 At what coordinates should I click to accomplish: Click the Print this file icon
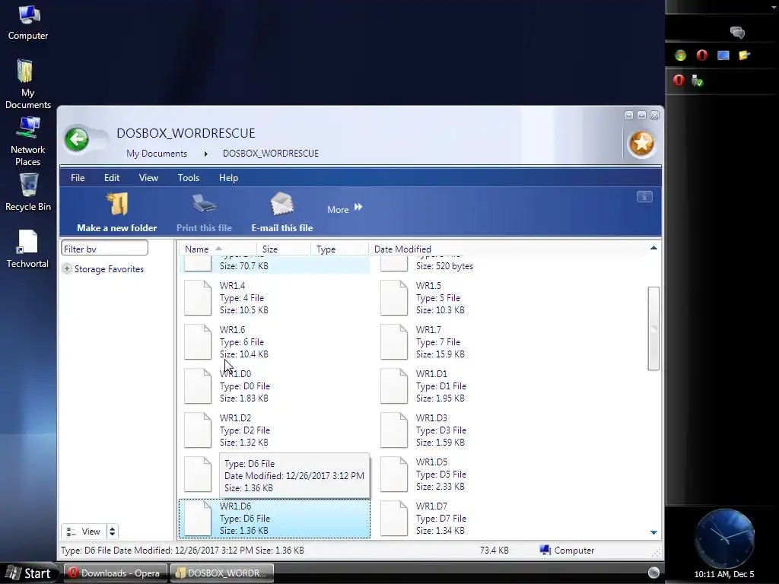(204, 204)
